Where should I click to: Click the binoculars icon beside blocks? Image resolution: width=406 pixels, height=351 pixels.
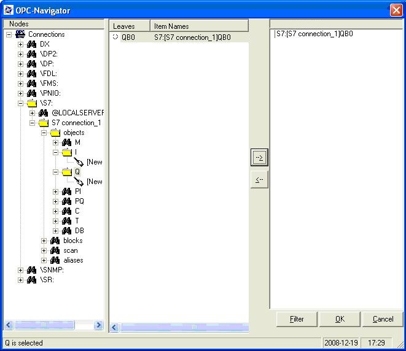55,241
